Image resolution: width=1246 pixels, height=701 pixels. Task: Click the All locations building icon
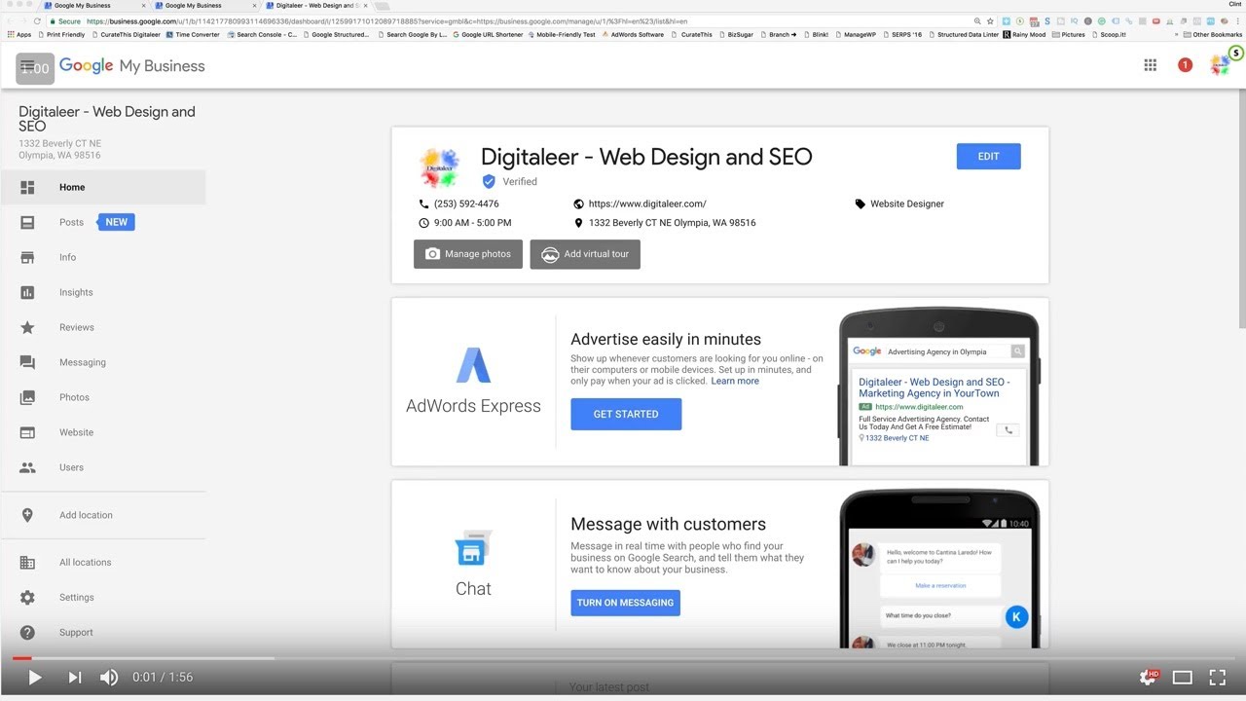pos(27,562)
